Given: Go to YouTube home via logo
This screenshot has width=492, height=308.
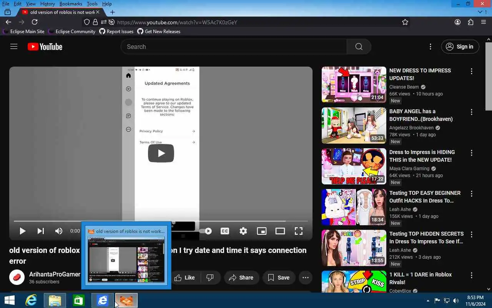Looking at the screenshot, I should pyautogui.click(x=45, y=47).
